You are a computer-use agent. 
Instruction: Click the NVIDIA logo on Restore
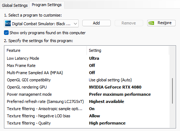tap(151, 23)
